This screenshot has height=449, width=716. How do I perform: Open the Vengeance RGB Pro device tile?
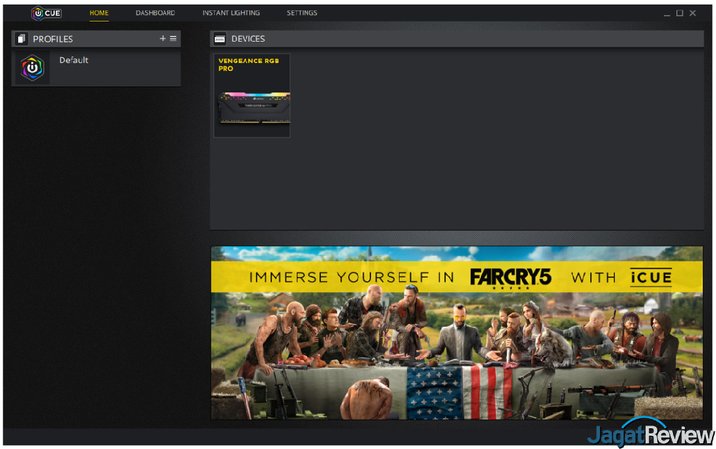point(252,96)
